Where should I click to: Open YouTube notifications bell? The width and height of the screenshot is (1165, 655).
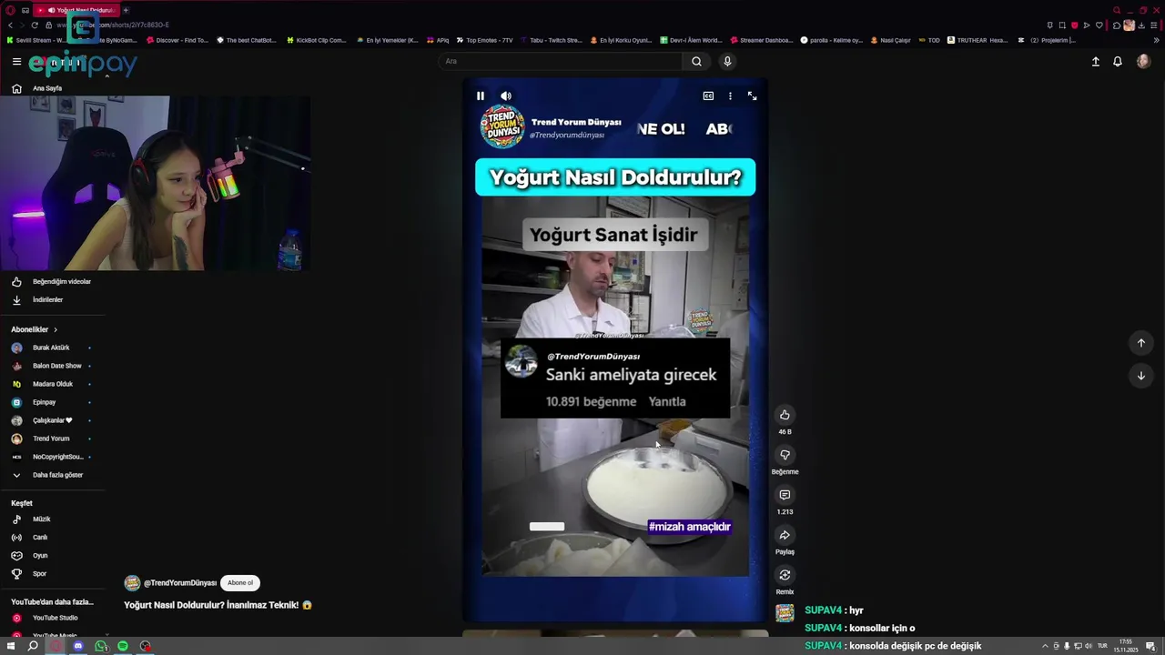(1118, 61)
